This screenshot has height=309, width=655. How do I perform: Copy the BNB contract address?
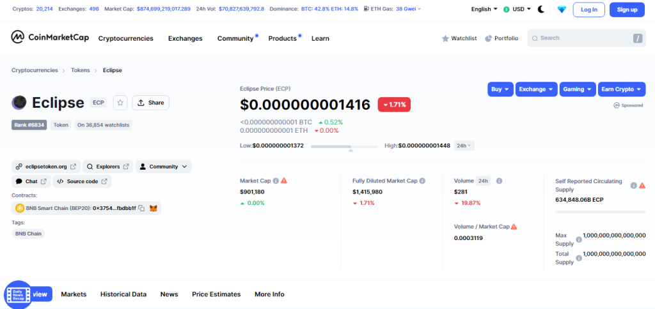click(141, 208)
